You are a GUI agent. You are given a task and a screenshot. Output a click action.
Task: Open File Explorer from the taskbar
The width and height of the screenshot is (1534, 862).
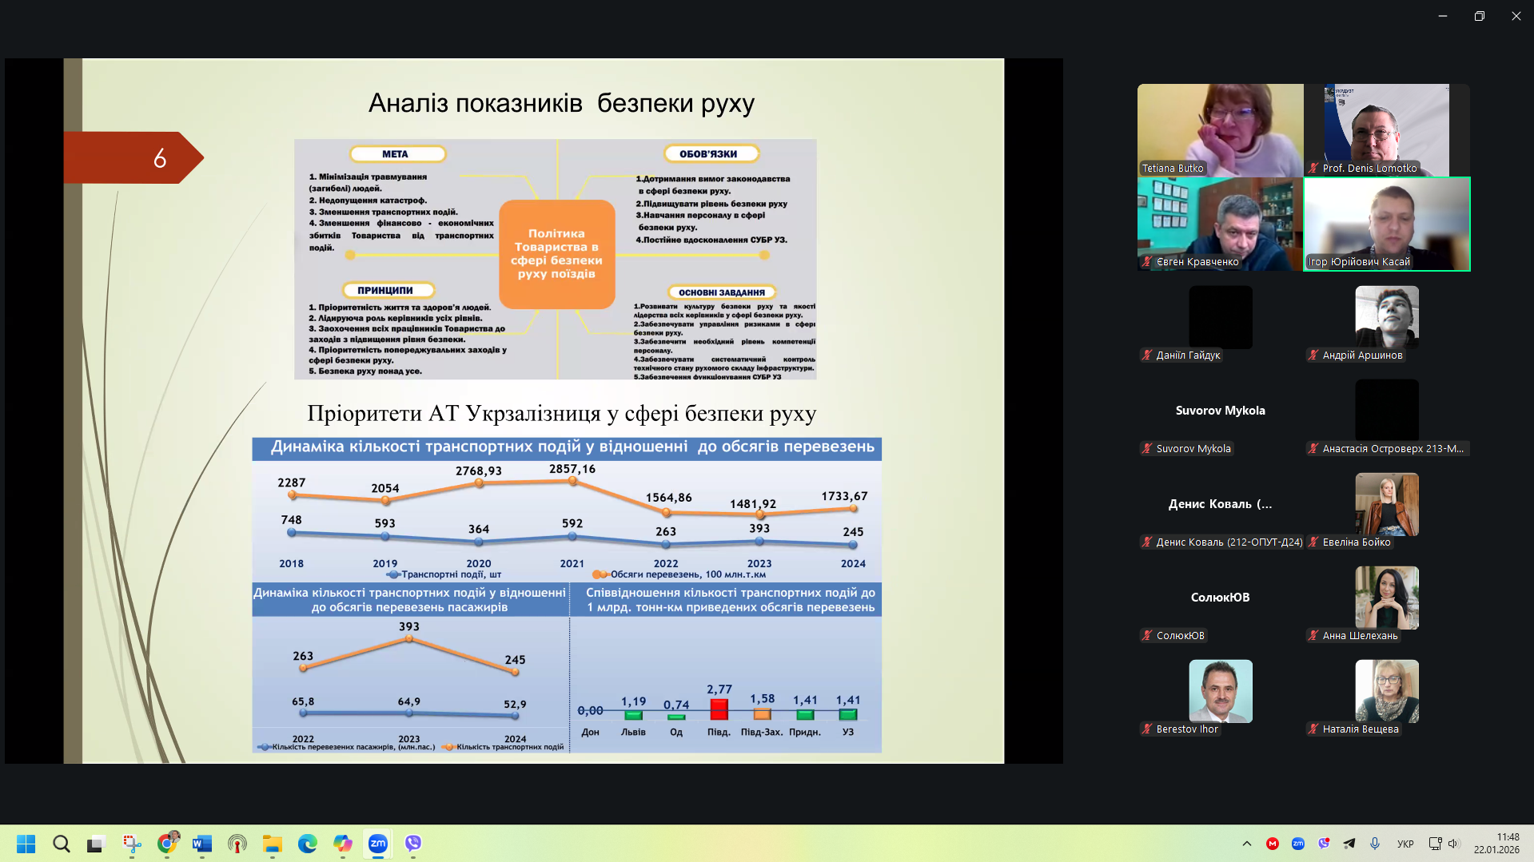[x=273, y=844]
